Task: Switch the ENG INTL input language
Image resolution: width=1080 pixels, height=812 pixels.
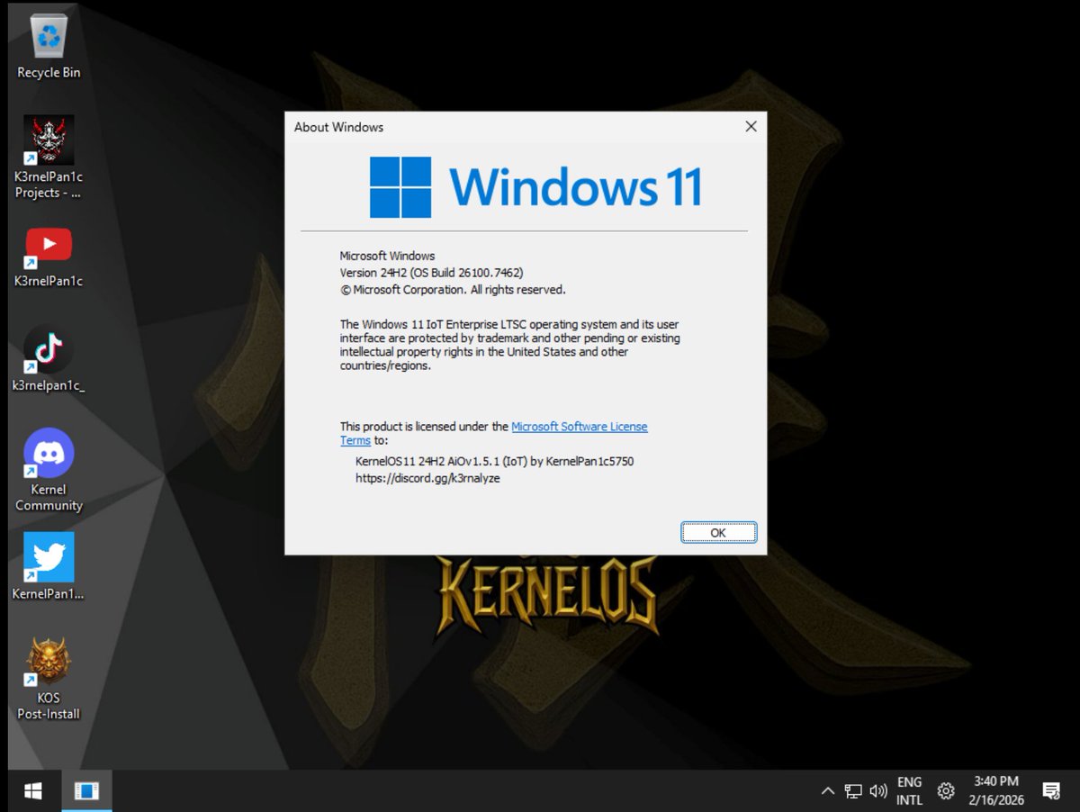Action: pos(909,791)
